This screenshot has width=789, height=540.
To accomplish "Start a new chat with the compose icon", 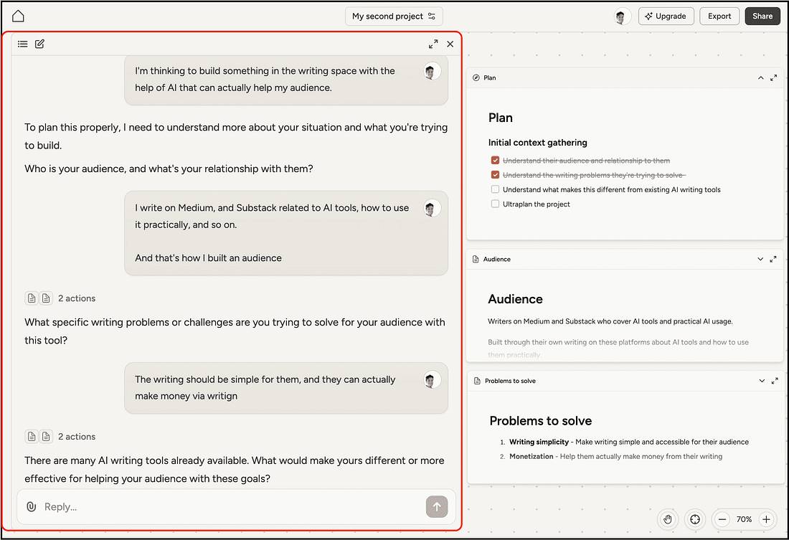I will 39,44.
